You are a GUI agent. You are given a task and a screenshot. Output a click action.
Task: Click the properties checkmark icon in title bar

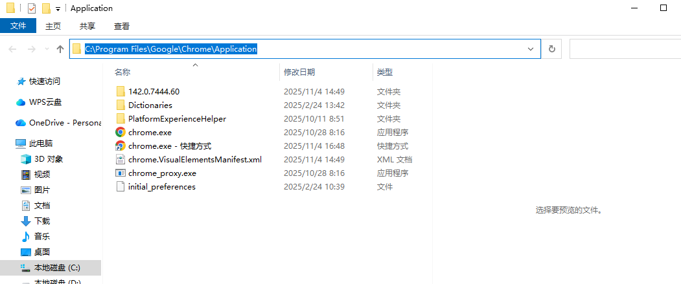tap(31, 8)
